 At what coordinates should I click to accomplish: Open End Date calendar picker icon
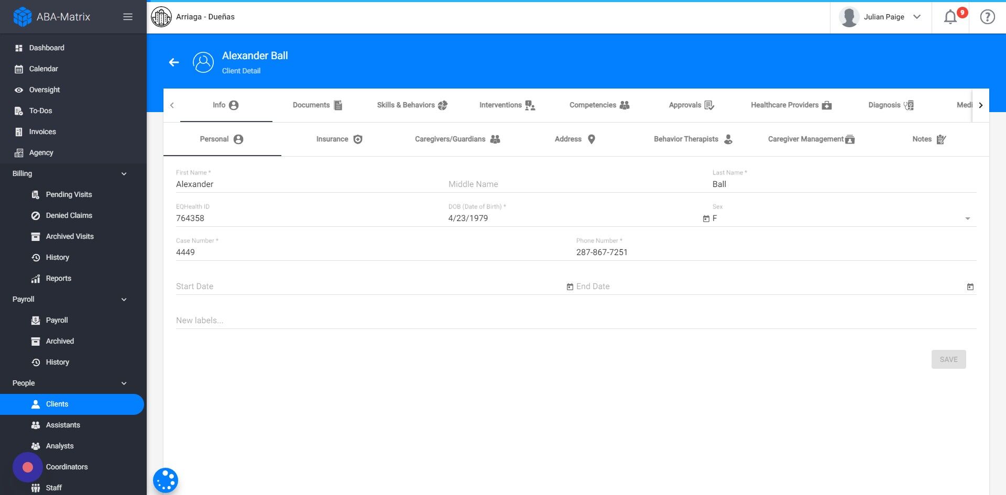[970, 287]
